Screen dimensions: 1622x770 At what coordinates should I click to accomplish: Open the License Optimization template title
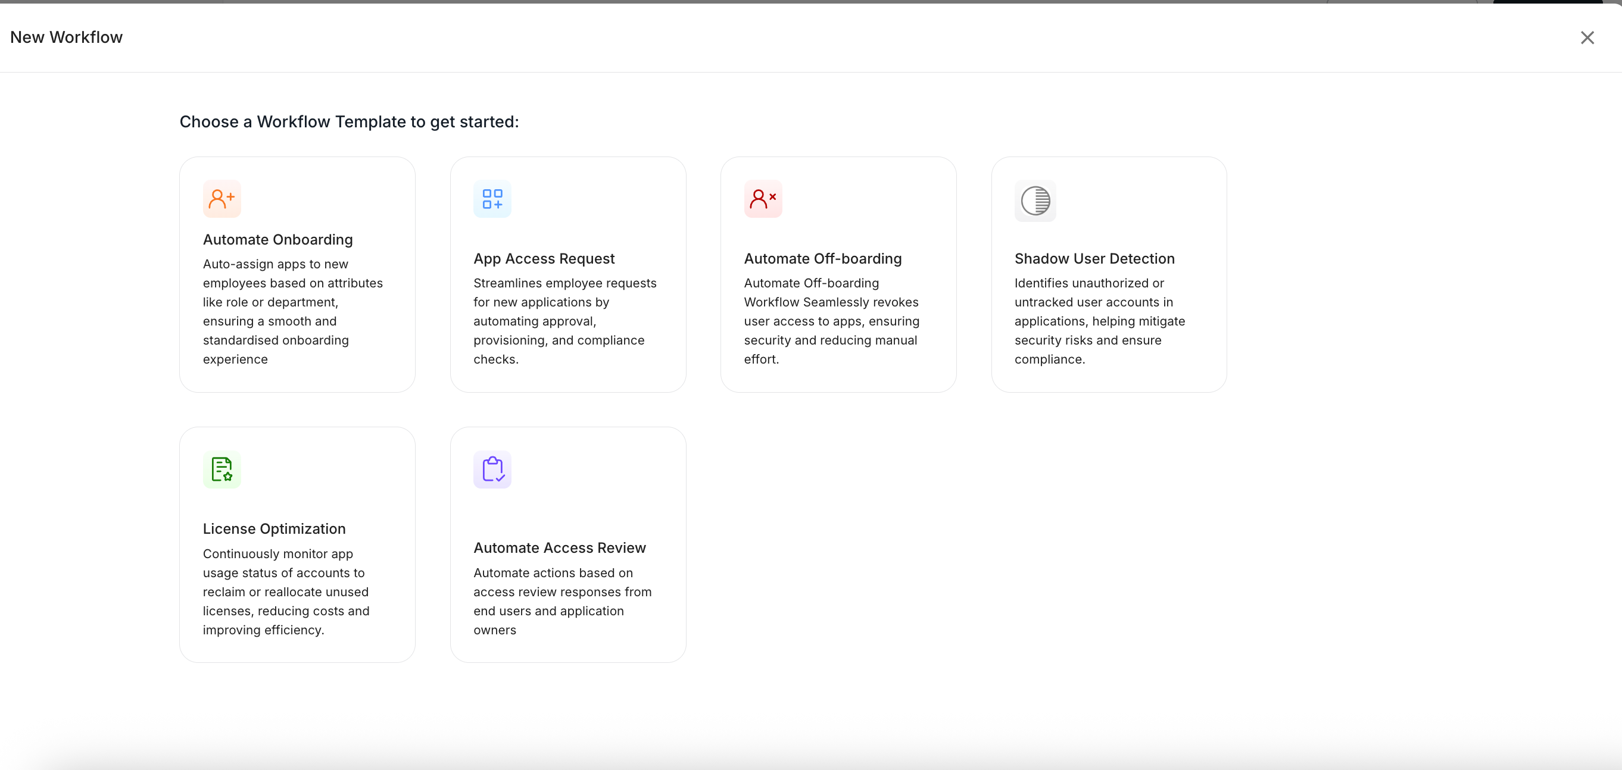tap(274, 529)
